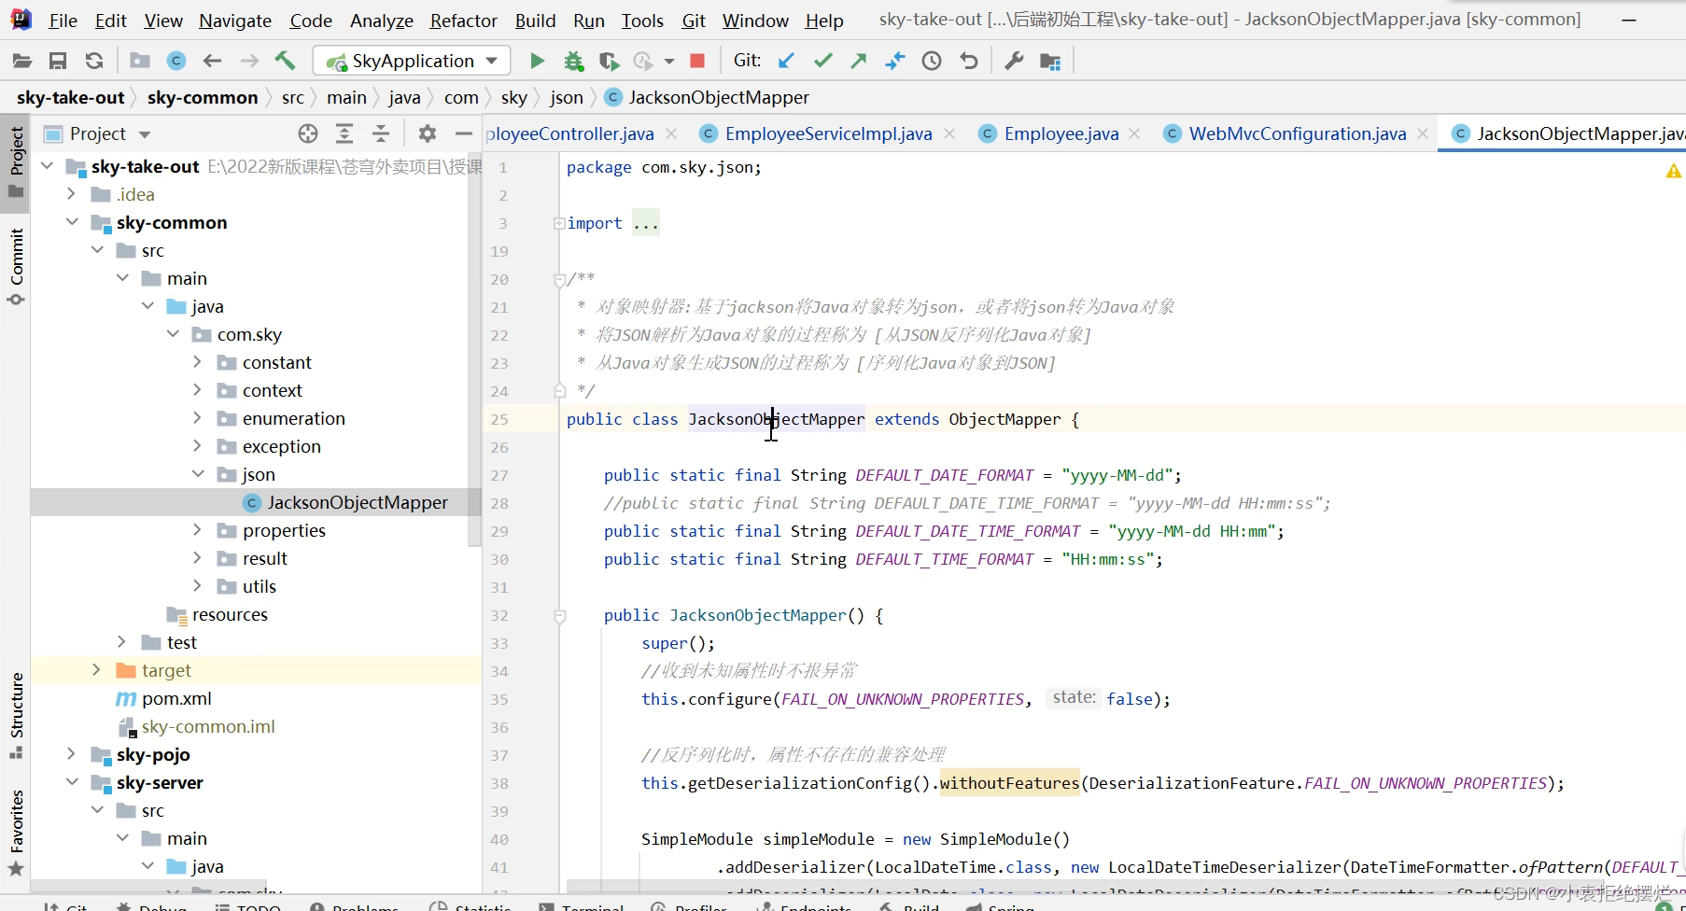Expand the enumeration package
Screen dimensions: 1686x911
[x=197, y=418]
